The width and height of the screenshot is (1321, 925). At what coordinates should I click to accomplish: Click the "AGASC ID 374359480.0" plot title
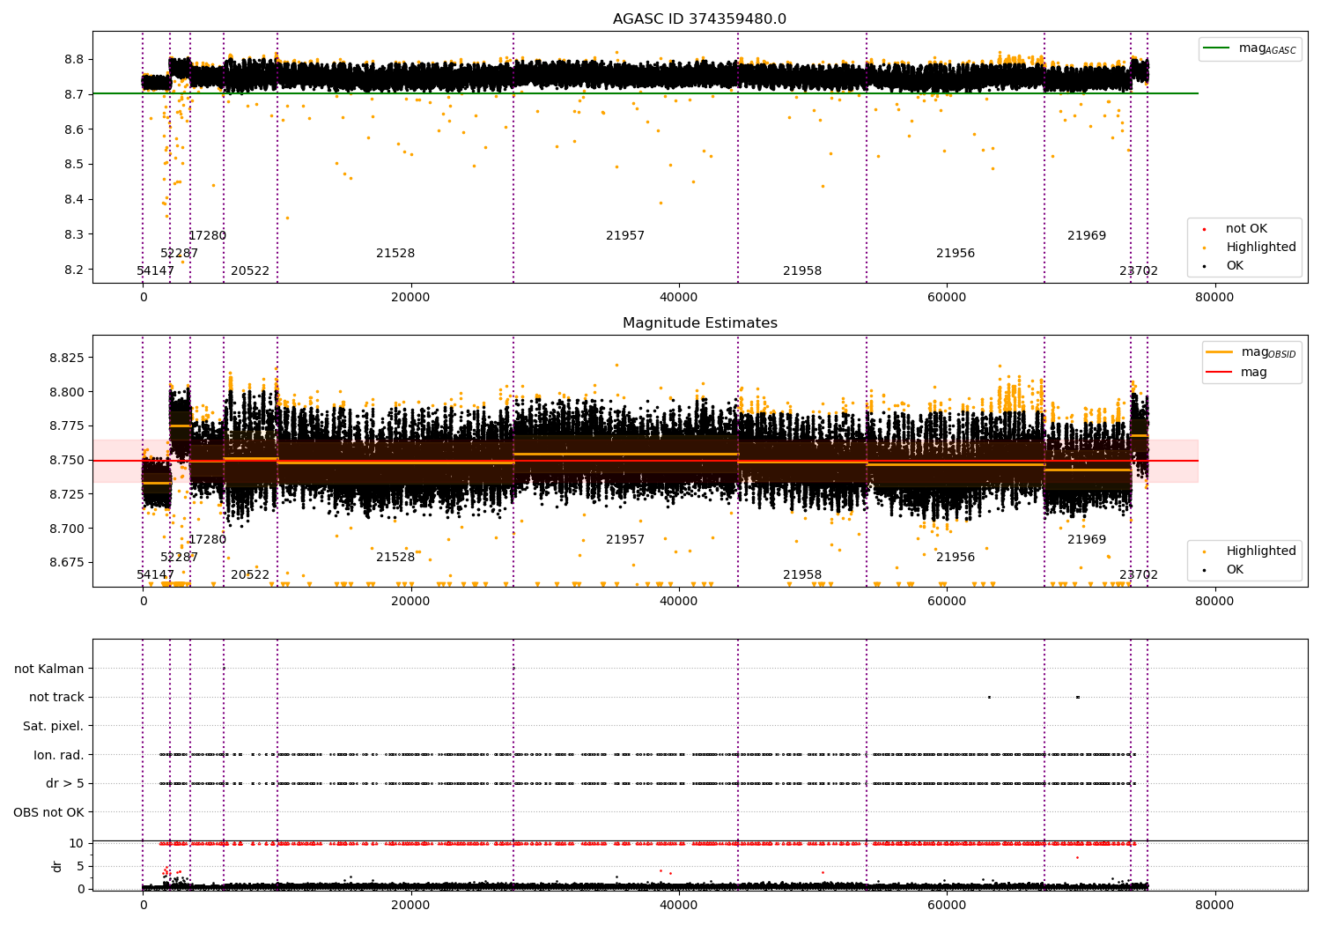[x=699, y=19]
